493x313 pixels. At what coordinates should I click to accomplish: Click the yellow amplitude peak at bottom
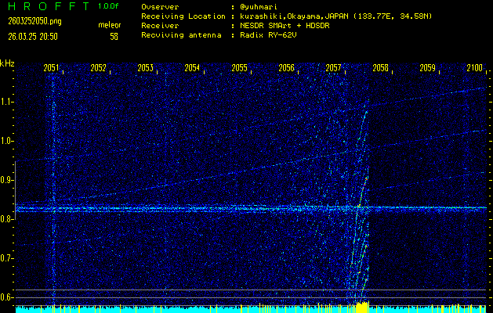pyautogui.click(x=360, y=305)
